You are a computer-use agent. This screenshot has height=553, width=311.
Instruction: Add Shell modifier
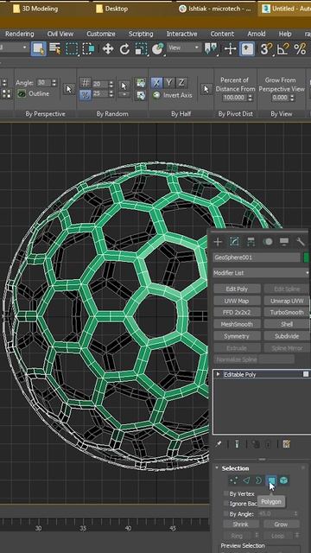[287, 324]
